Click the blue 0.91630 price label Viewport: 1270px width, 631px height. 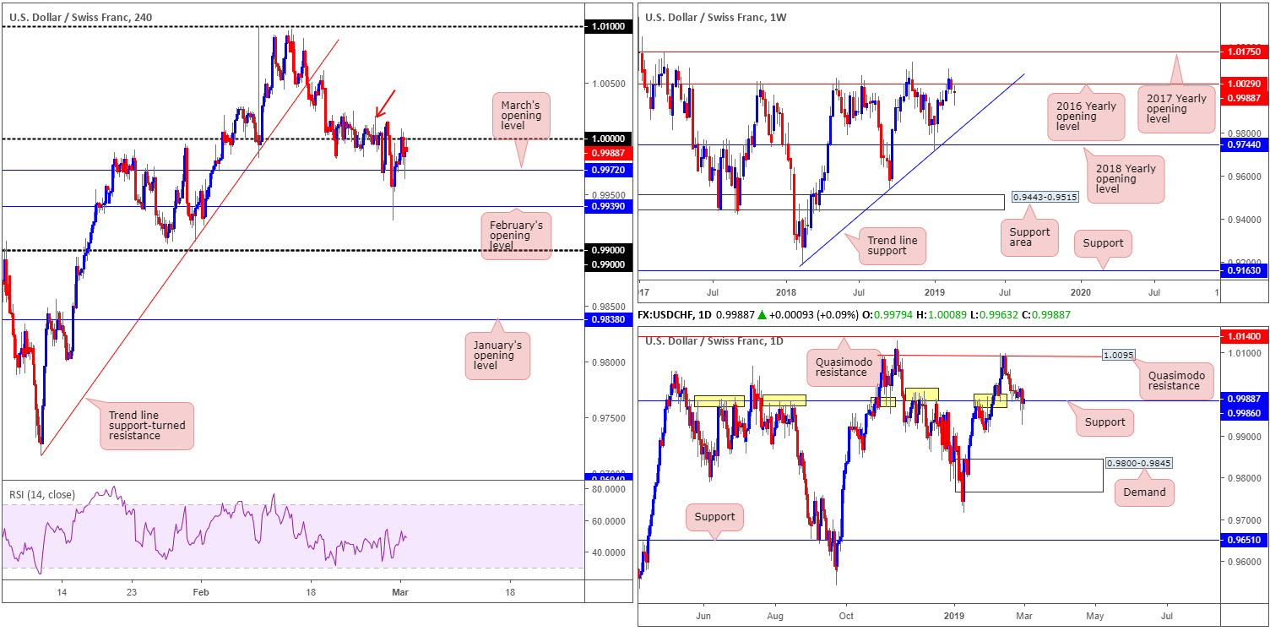pyautogui.click(x=1243, y=271)
